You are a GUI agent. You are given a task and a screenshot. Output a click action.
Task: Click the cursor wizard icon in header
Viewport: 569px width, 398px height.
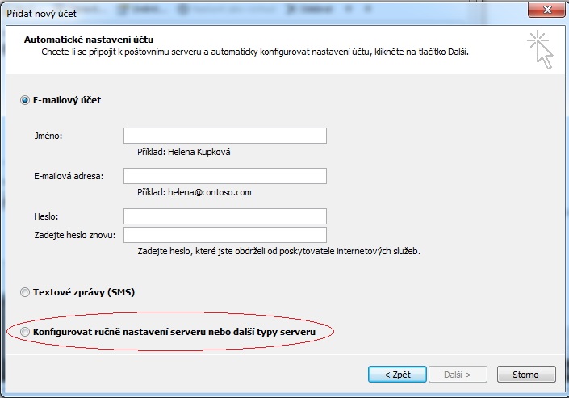[x=540, y=50]
